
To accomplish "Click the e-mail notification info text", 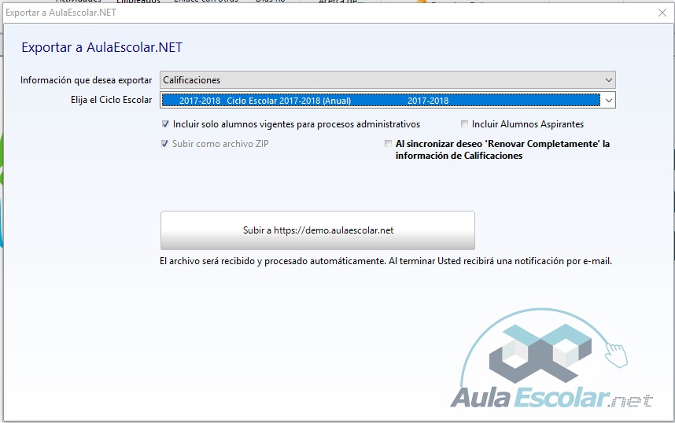I will [385, 261].
